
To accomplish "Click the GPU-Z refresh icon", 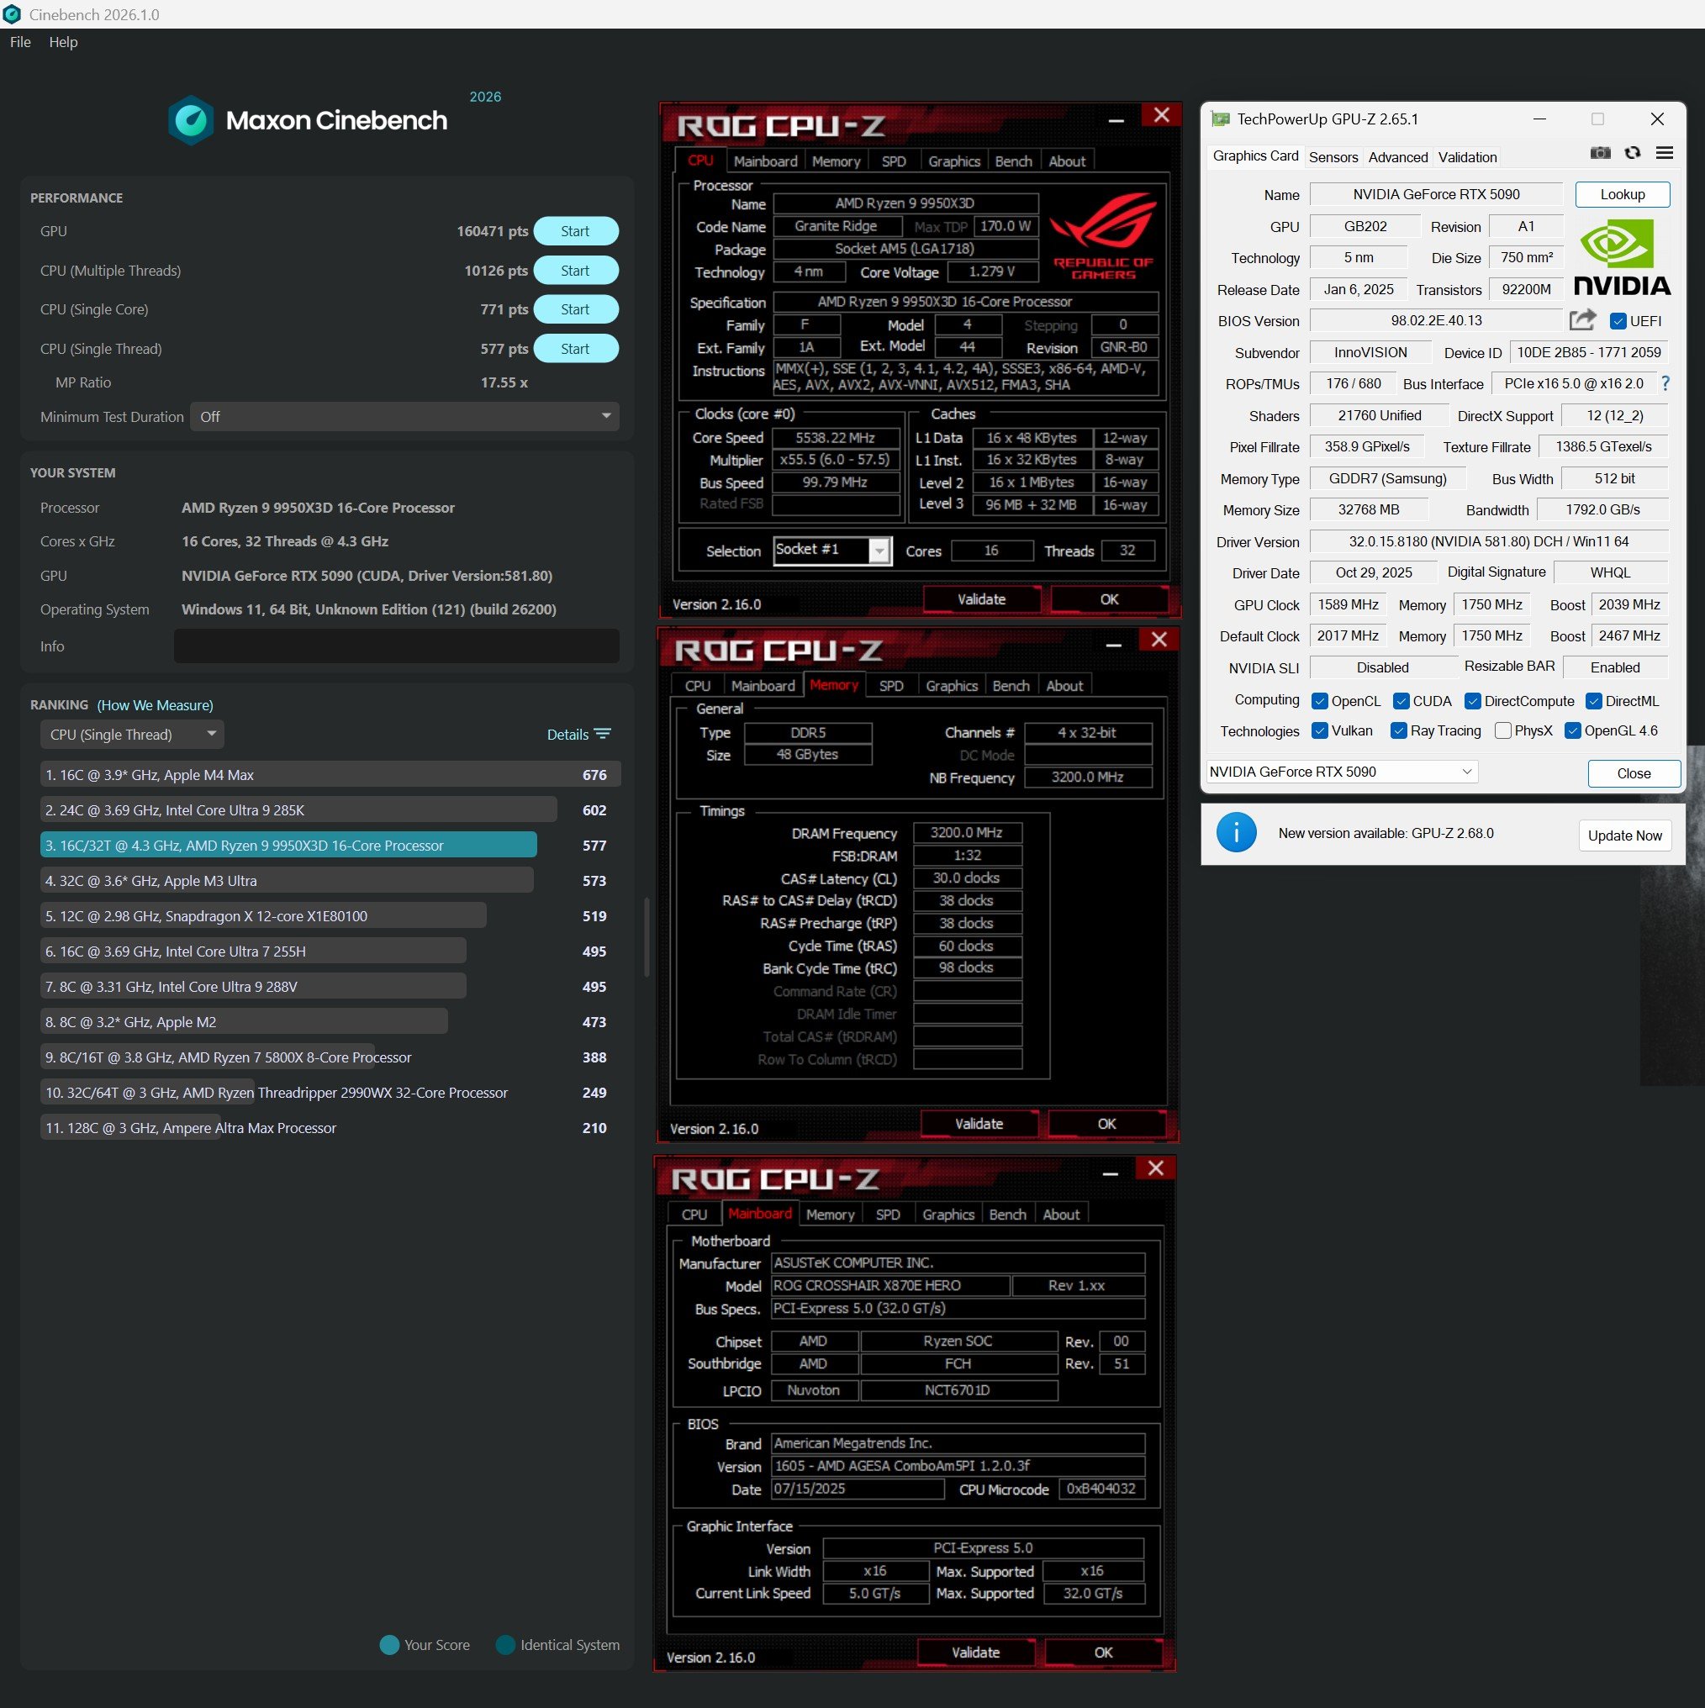I will tap(1633, 153).
